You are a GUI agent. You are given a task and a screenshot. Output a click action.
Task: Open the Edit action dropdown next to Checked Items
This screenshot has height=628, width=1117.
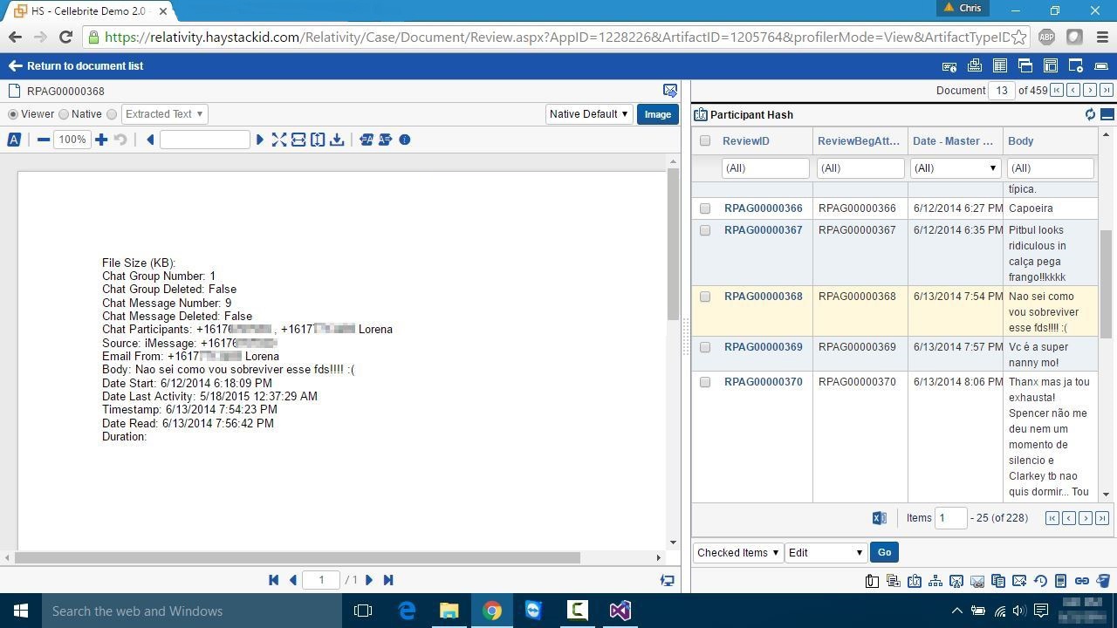[824, 551]
